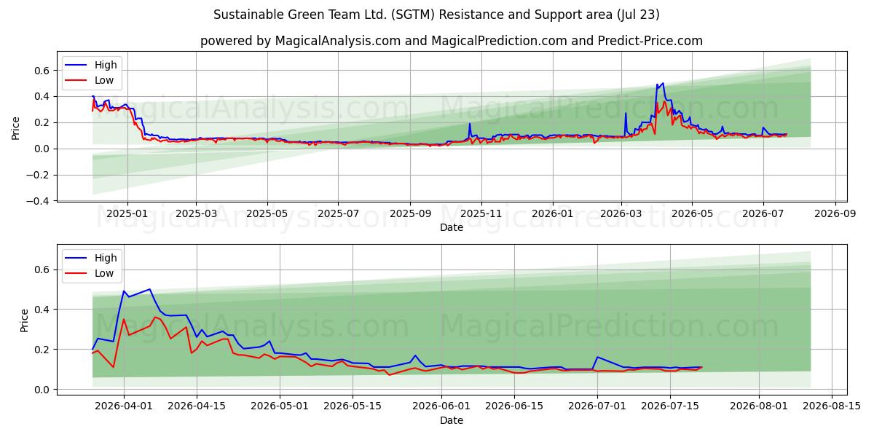874x437 pixels.
Task: Click the '2026-04-01' label in the bottom chart
Action: (123, 406)
